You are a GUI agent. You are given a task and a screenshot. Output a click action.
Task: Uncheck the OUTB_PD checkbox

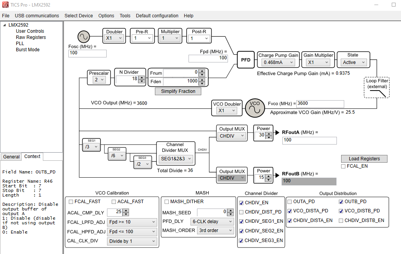pos(341,202)
